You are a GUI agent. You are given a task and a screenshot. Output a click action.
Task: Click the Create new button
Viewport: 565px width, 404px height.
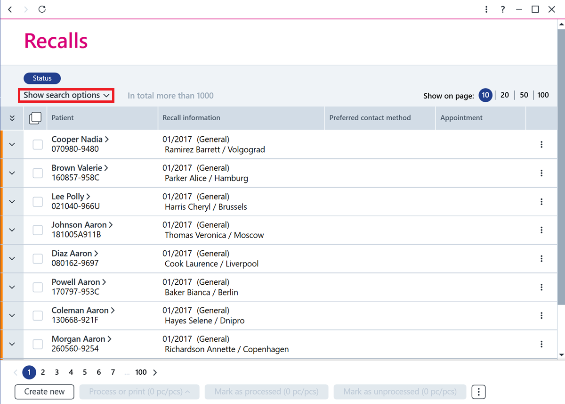pyautogui.click(x=45, y=392)
